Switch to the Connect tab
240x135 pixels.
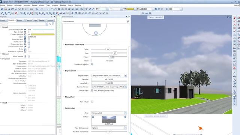(29, 20)
